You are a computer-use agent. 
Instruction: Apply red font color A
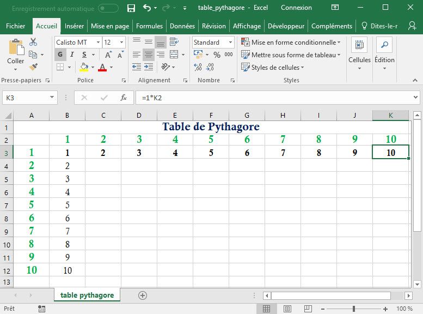point(102,67)
